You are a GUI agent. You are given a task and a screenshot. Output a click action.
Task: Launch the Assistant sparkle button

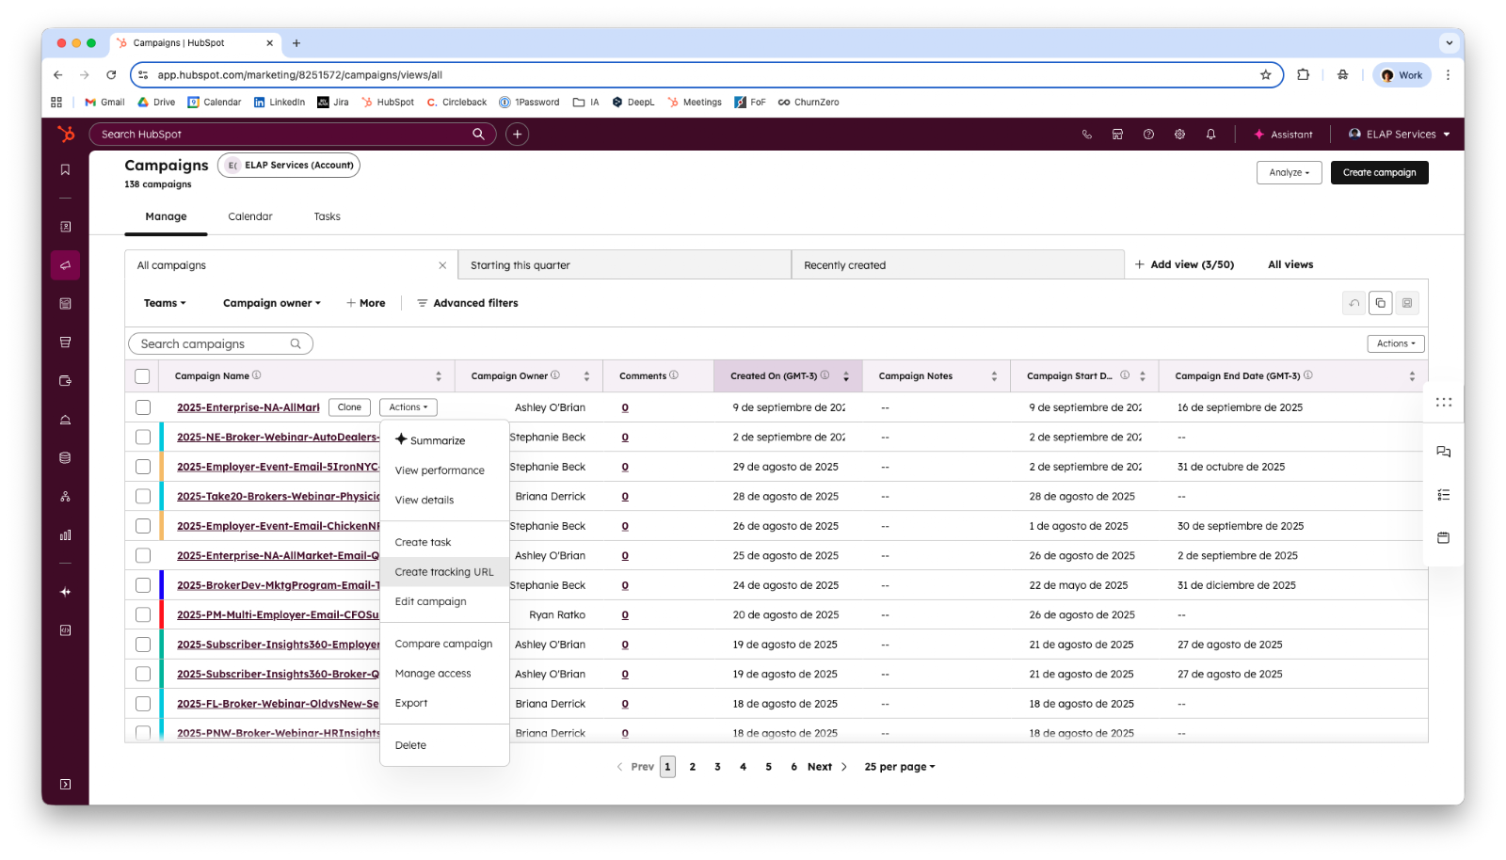[1283, 135]
